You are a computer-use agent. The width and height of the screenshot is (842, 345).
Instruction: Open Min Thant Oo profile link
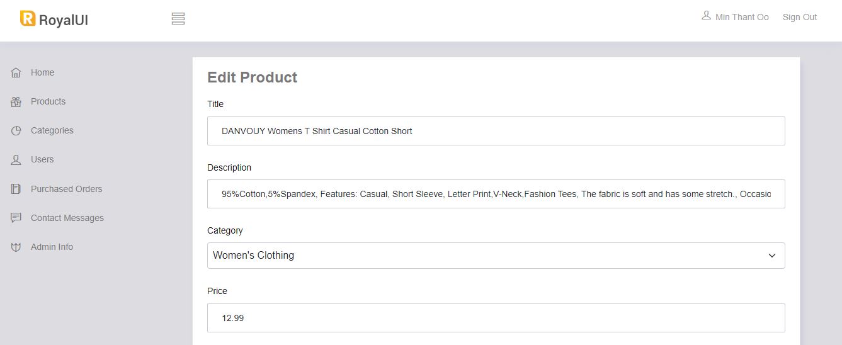[742, 17]
